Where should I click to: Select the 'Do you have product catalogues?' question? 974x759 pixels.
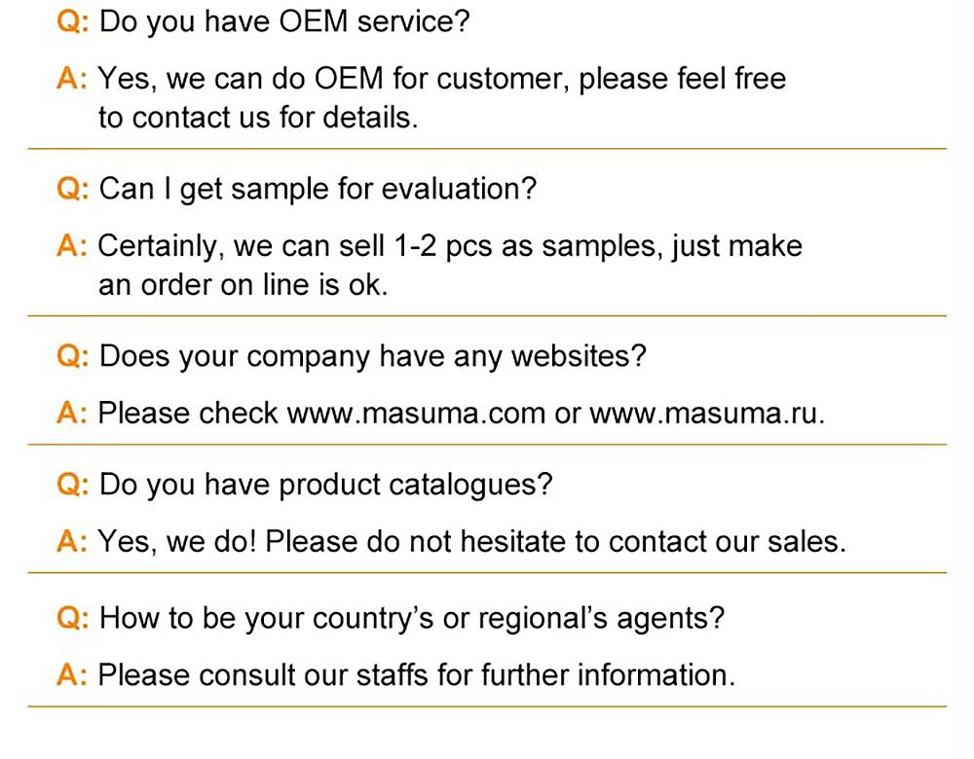point(326,484)
